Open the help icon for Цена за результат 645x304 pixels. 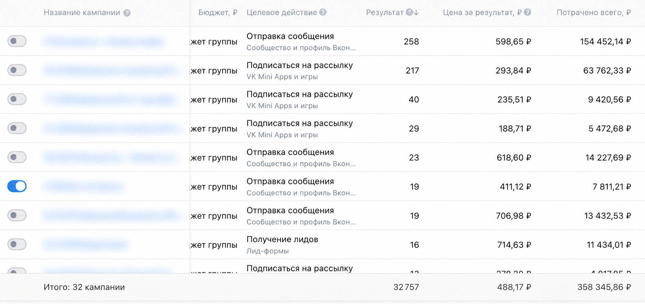pos(527,12)
